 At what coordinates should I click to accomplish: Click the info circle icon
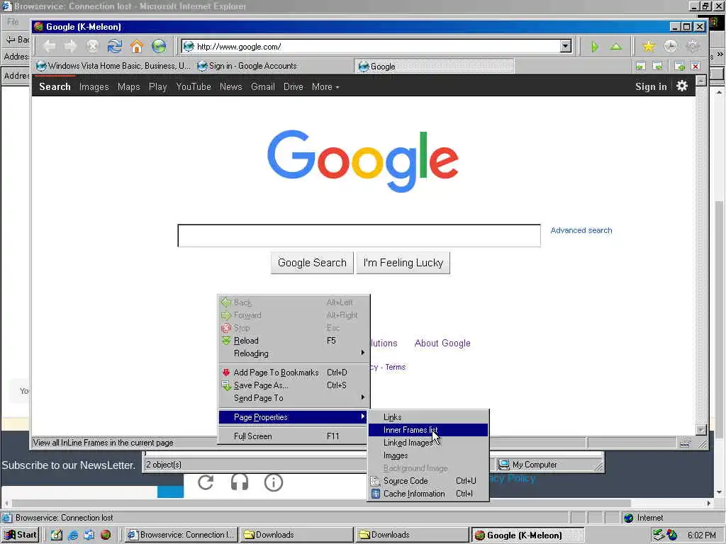pos(274,482)
